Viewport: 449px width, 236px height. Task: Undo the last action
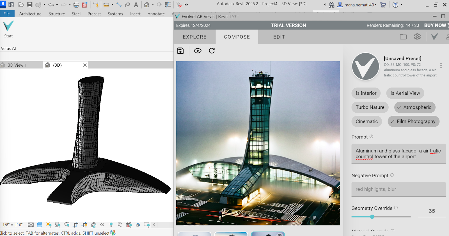[x=51, y=5]
